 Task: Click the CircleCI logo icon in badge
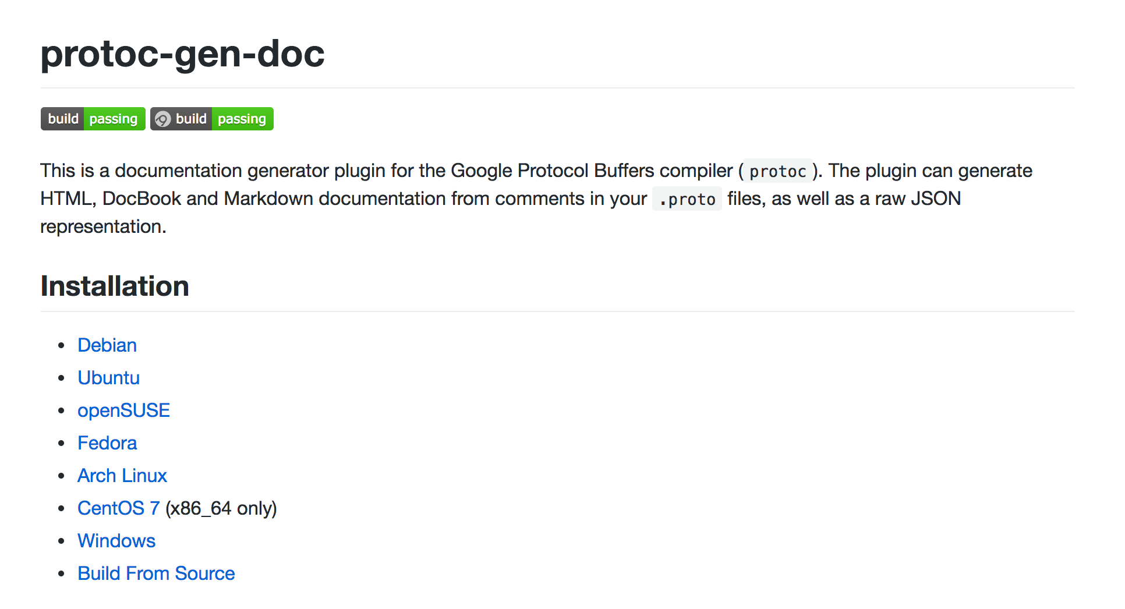(163, 119)
